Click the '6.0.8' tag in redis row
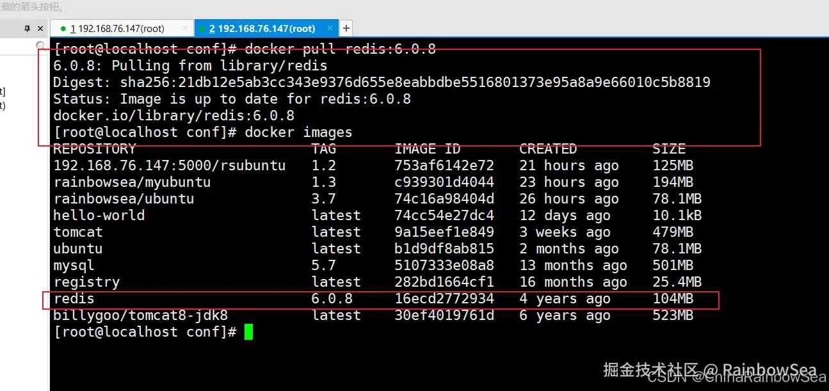This screenshot has width=829, height=391. point(332,298)
